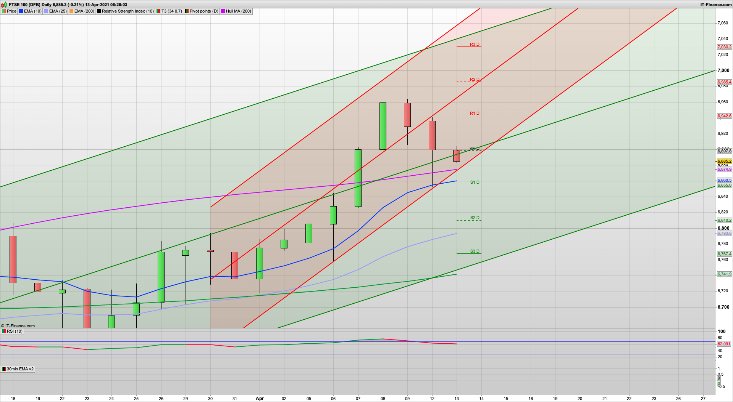
Task: Click the Piv D pivot line label
Action: [x=474, y=148]
